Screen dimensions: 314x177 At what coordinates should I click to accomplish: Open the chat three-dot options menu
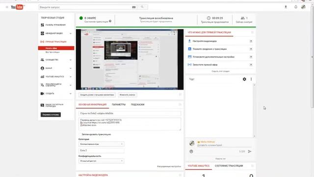pos(251,79)
